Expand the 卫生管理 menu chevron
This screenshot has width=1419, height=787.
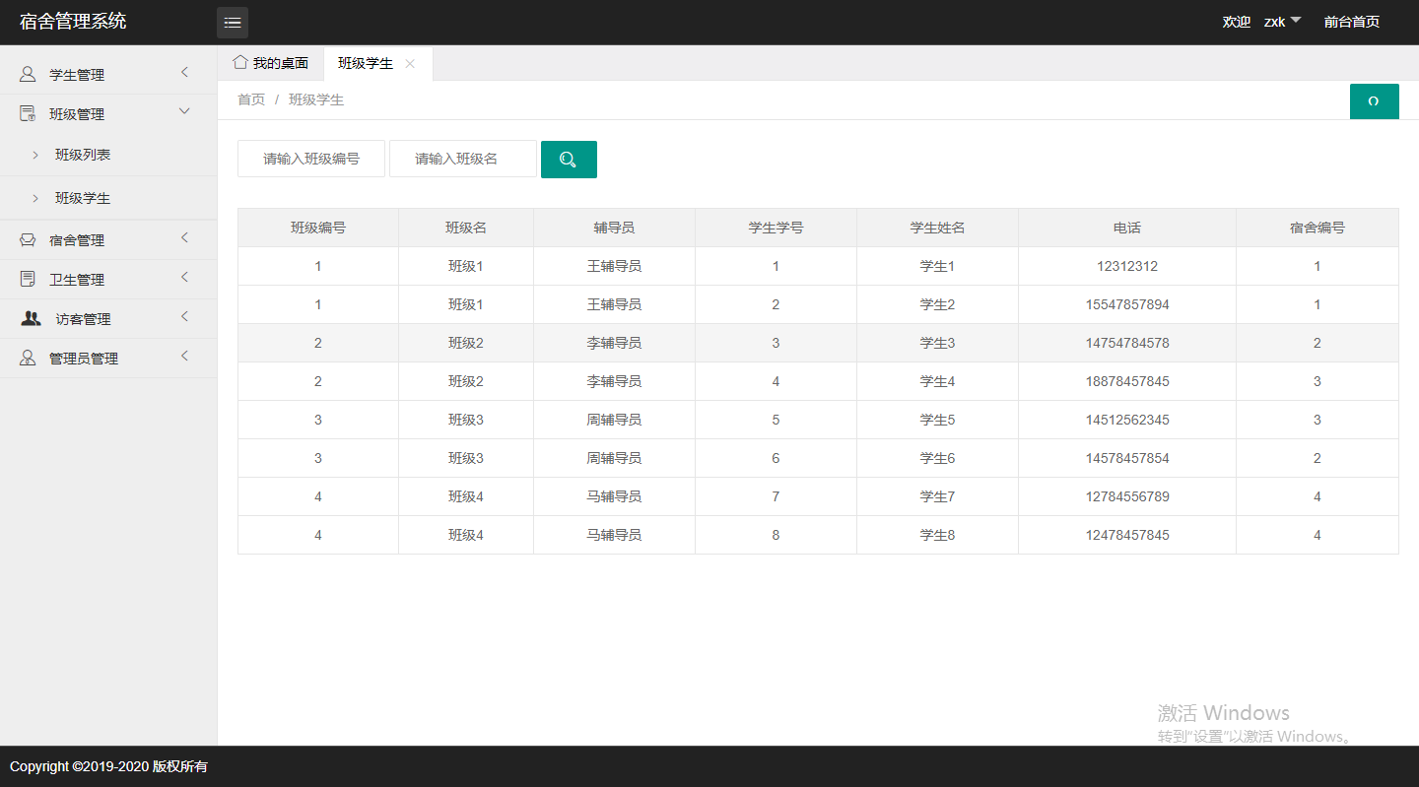point(184,277)
